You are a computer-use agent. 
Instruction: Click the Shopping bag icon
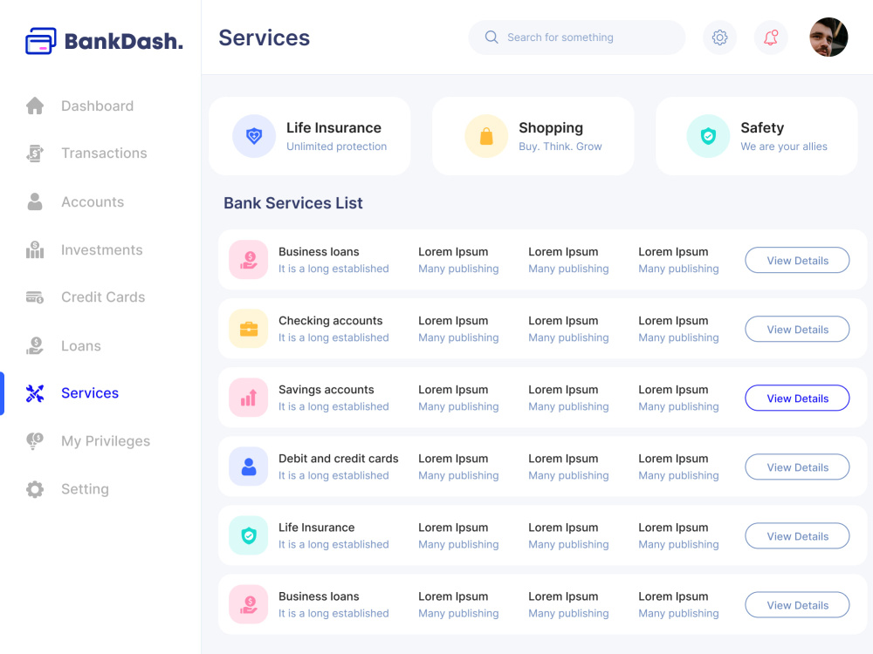pos(486,136)
